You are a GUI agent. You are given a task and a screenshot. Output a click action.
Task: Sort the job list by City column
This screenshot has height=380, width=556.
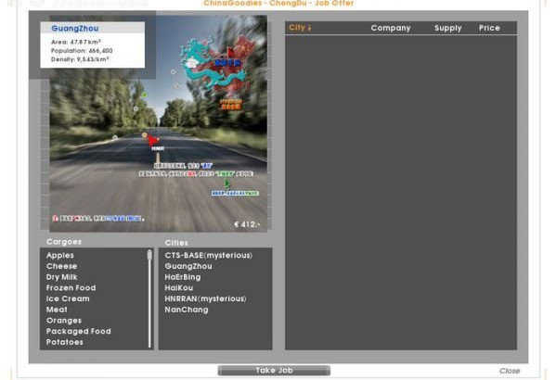point(300,28)
